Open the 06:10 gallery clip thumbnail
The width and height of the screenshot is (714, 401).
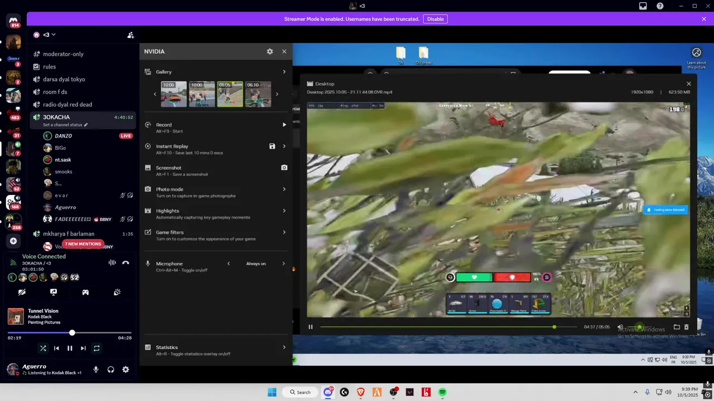click(x=258, y=94)
